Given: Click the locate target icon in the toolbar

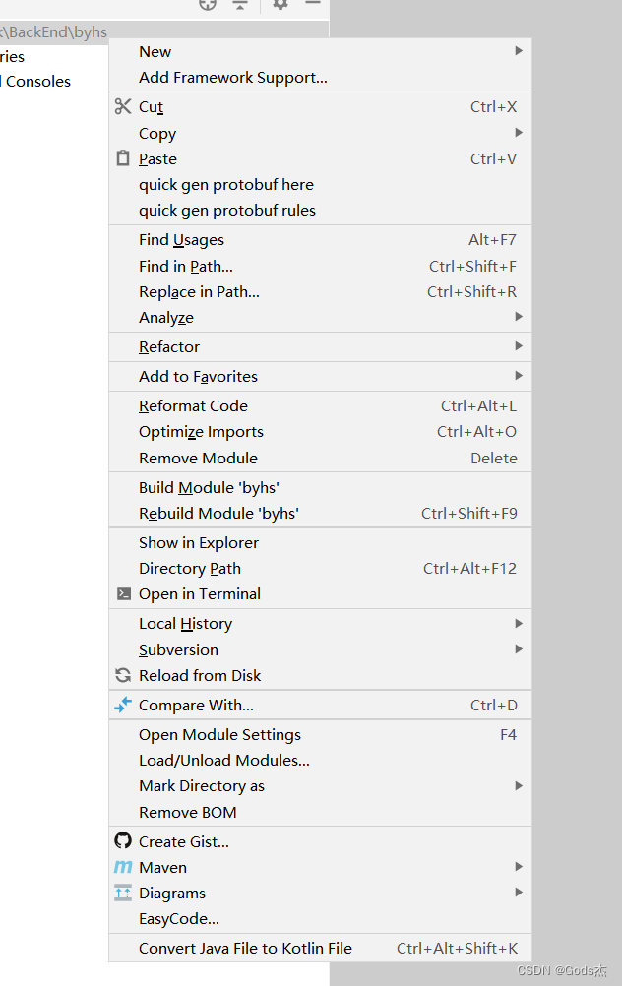Looking at the screenshot, I should coord(208,4).
